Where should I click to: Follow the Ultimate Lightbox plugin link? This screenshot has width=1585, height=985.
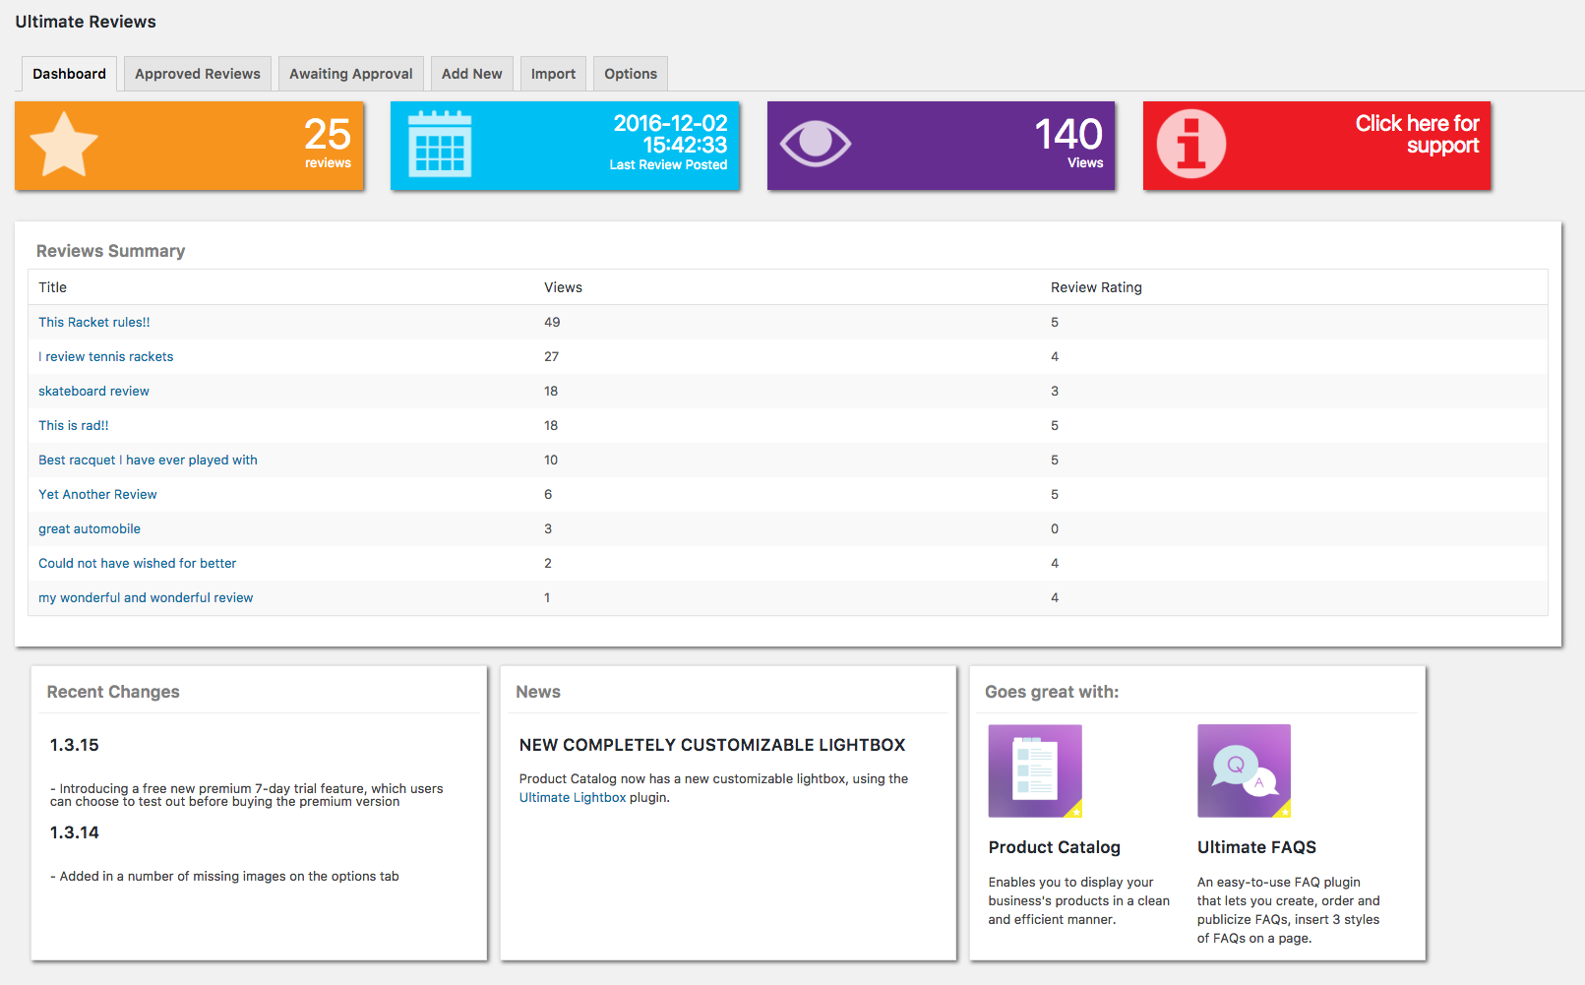(573, 798)
